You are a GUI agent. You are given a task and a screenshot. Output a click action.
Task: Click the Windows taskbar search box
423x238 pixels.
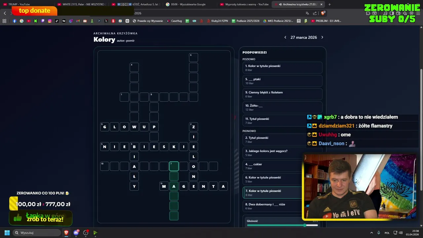36,233
